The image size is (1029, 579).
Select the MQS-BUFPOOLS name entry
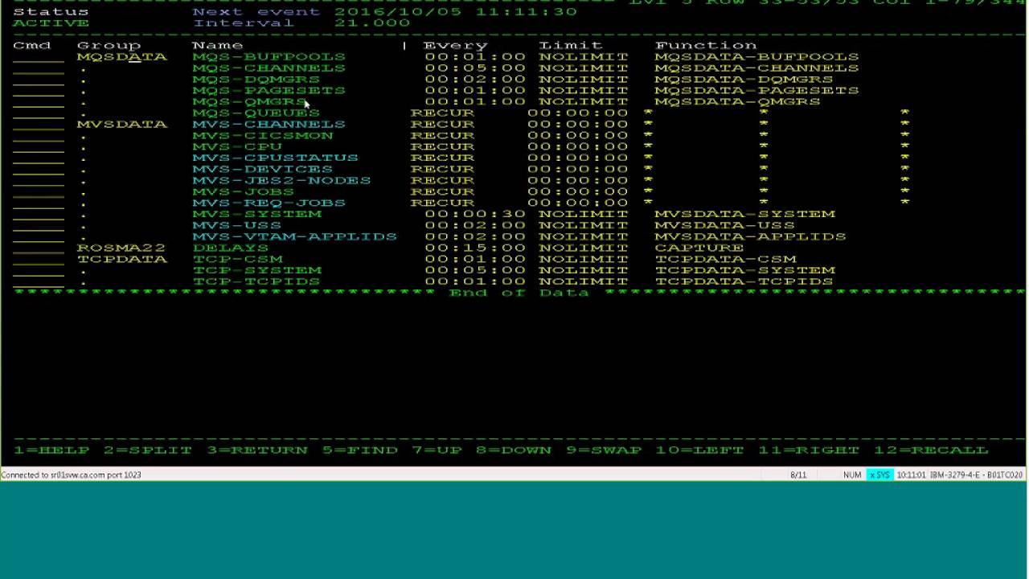pos(269,57)
